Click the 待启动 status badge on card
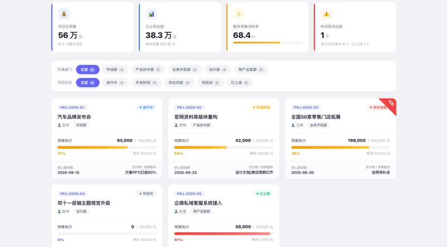This screenshot has height=247, width=447. pyautogui.click(x=146, y=193)
